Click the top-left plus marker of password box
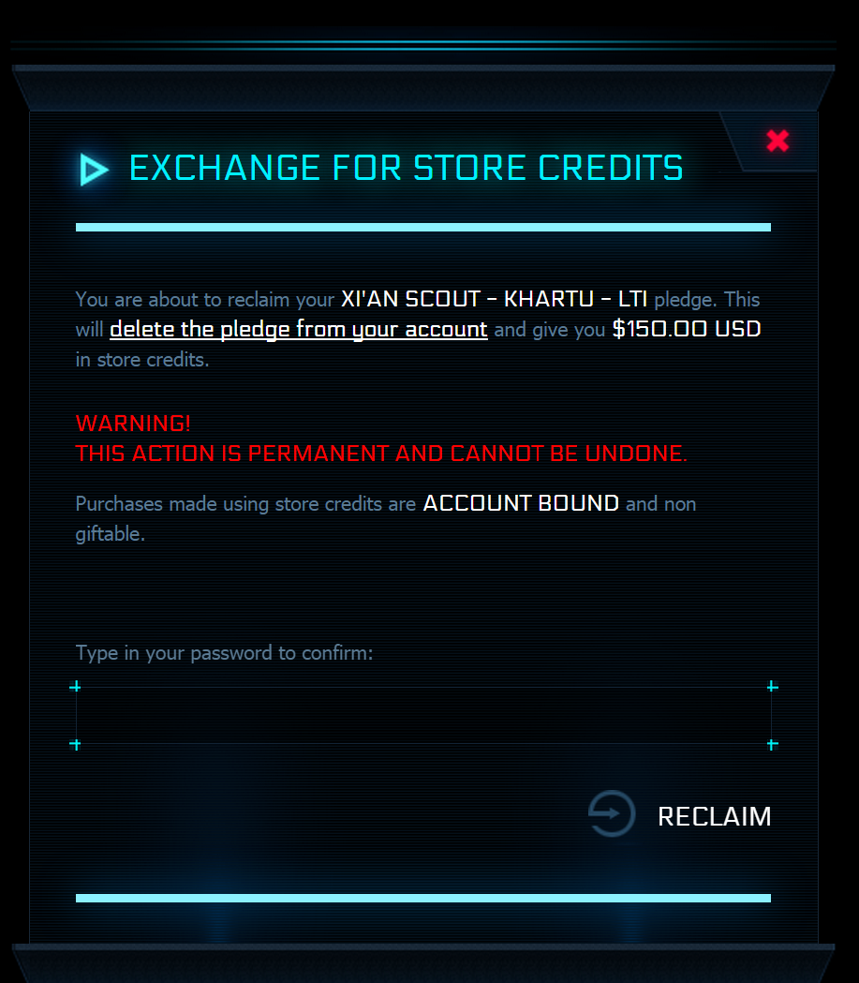Screen dimensions: 859x983 (x=76, y=687)
